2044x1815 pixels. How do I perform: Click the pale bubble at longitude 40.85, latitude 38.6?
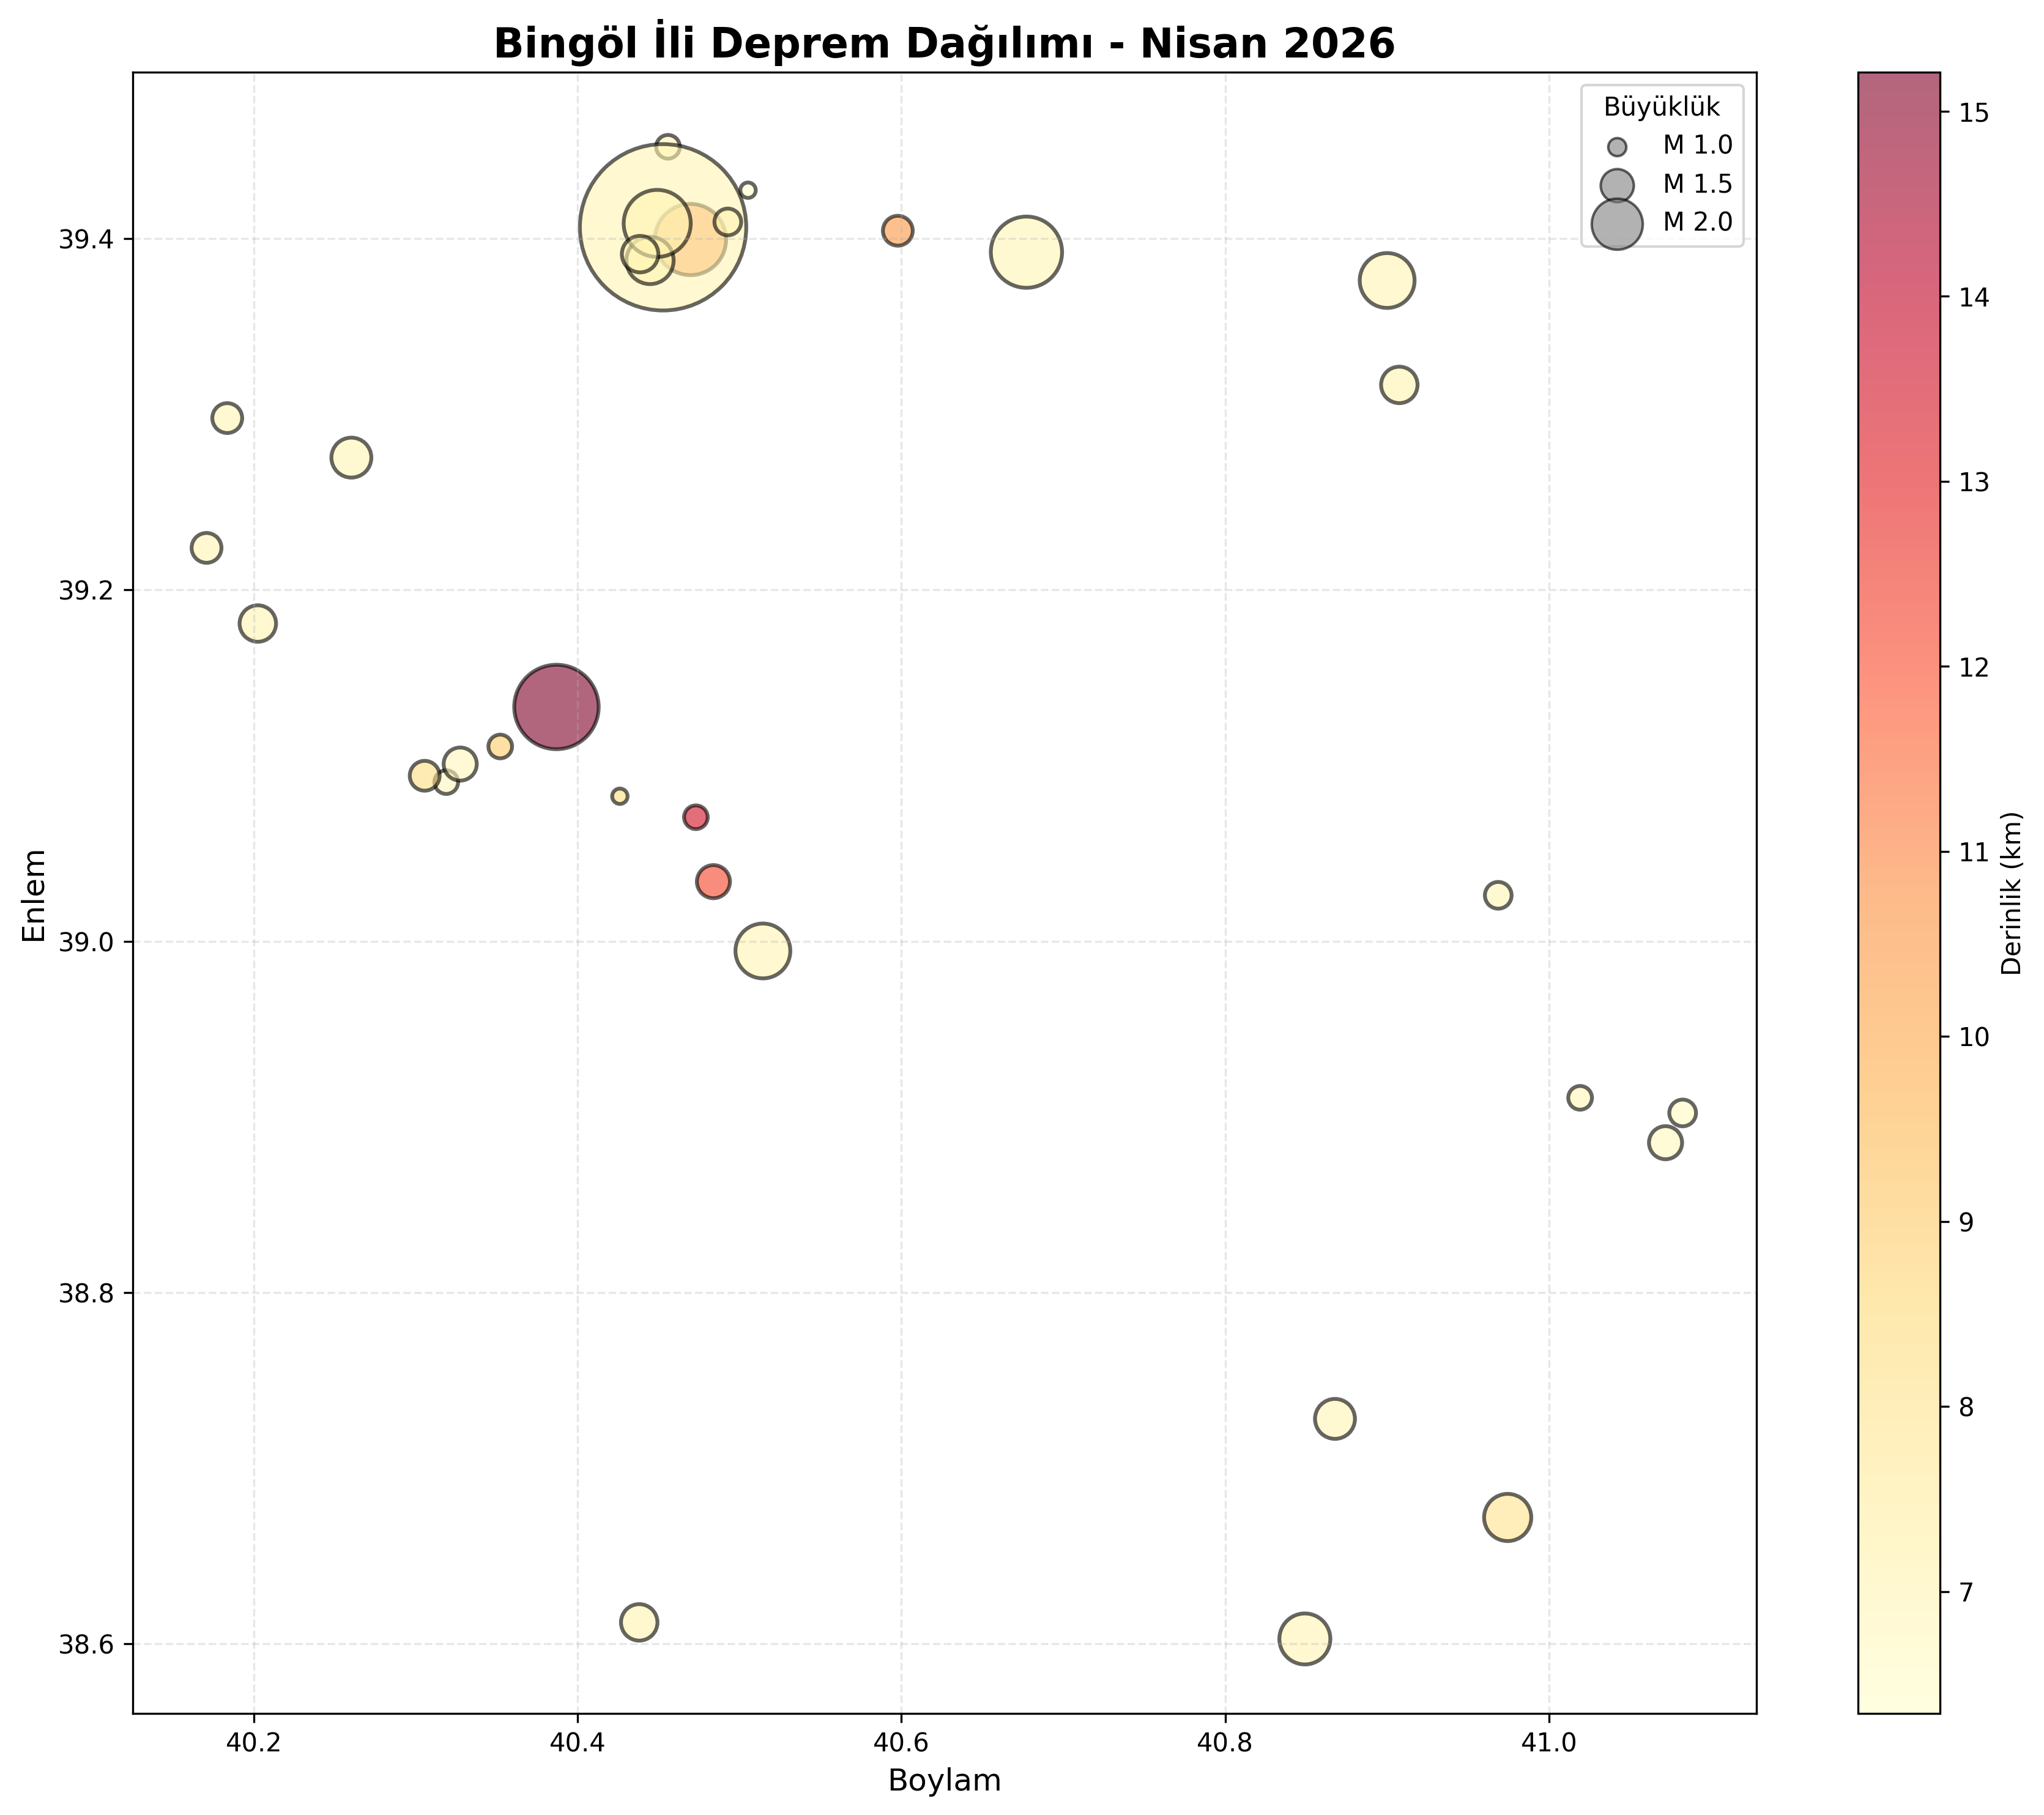(x=1305, y=1639)
